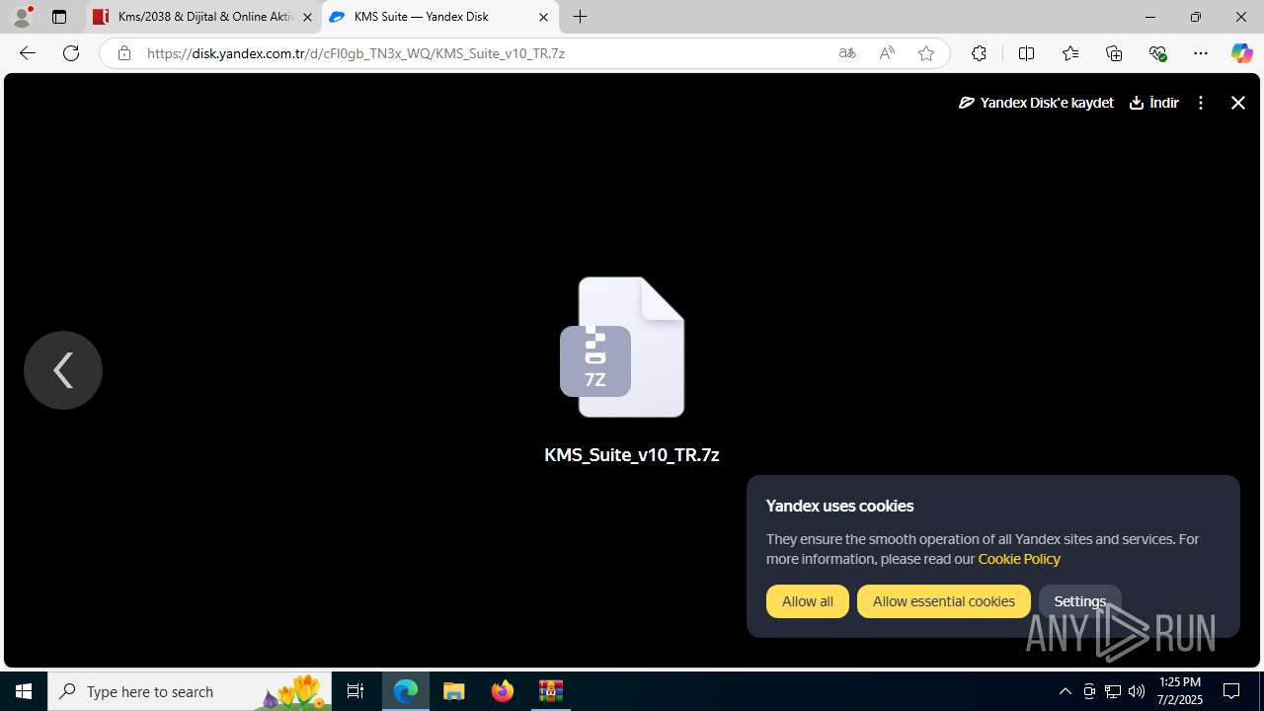
Task: Open Task View on taskbar
Action: [355, 691]
